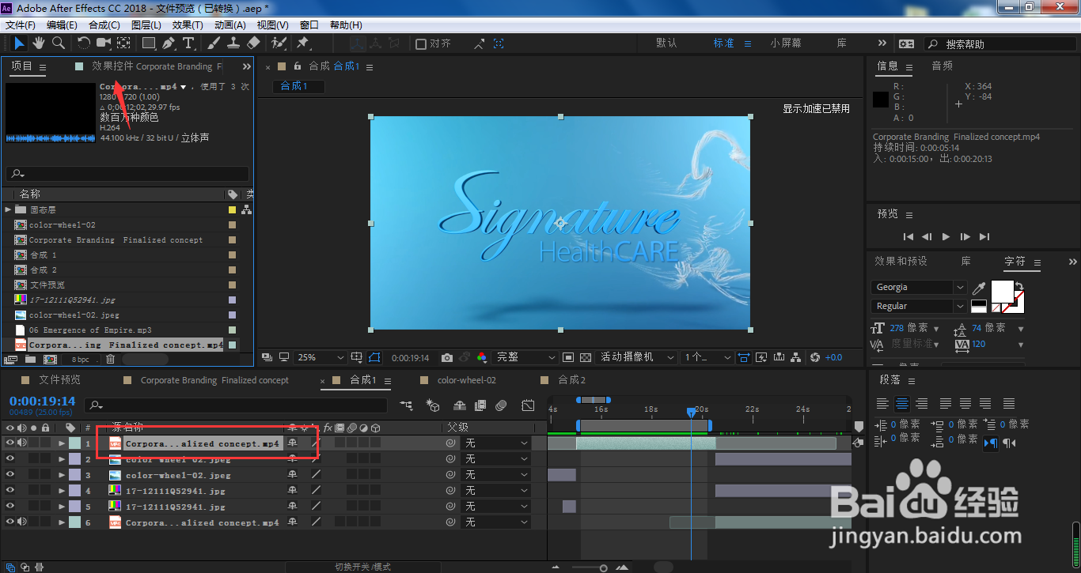Screen dimensions: 1081x573
Task: Select the Zoom magnifier tool
Action: [59, 43]
